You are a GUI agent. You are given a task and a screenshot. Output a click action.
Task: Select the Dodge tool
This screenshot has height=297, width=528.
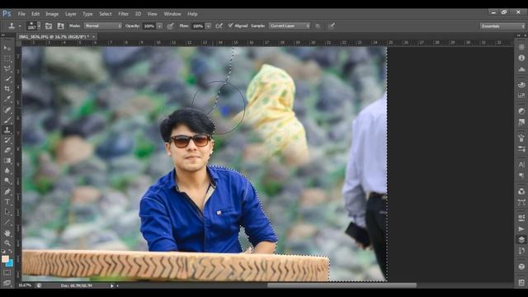click(x=7, y=181)
